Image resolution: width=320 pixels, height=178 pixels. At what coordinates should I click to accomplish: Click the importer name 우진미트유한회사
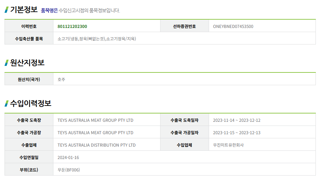click(x=228, y=145)
